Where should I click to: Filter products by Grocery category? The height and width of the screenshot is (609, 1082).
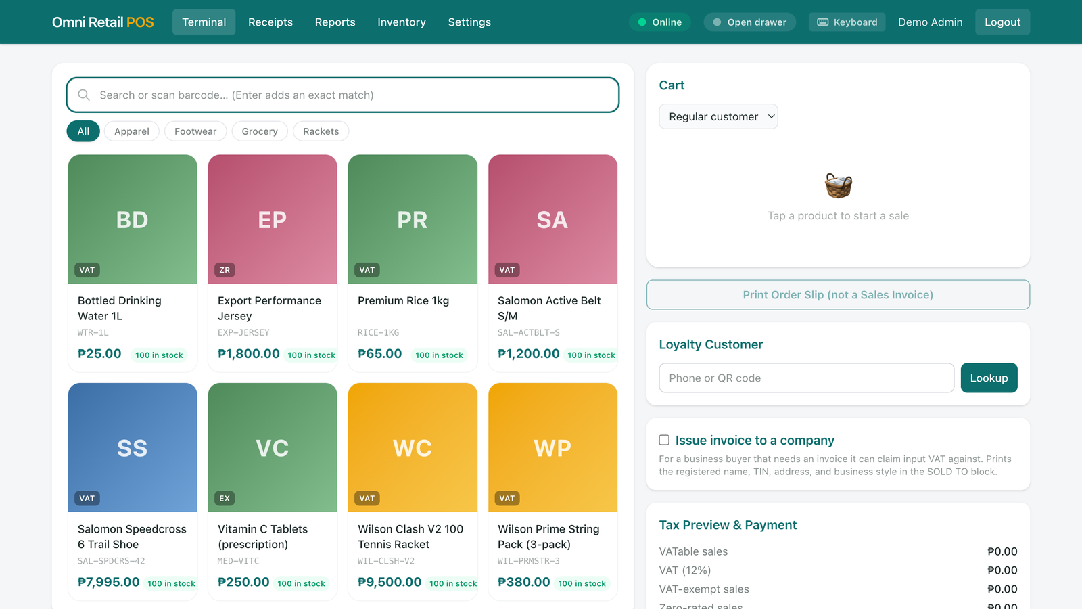point(260,131)
